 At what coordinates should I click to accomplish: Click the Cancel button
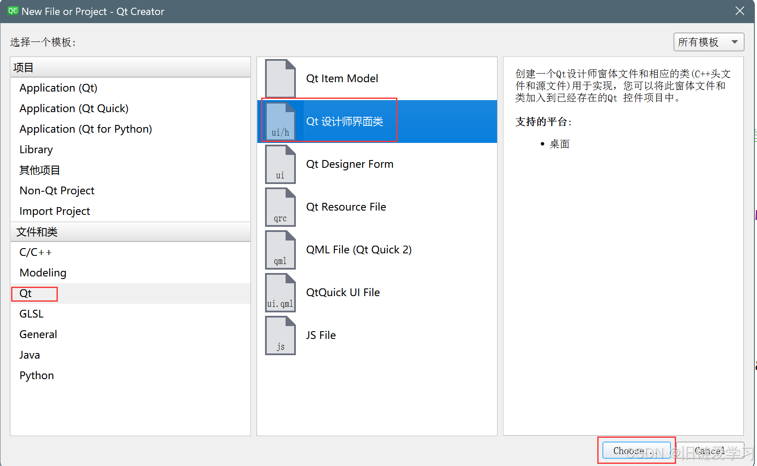click(x=710, y=451)
